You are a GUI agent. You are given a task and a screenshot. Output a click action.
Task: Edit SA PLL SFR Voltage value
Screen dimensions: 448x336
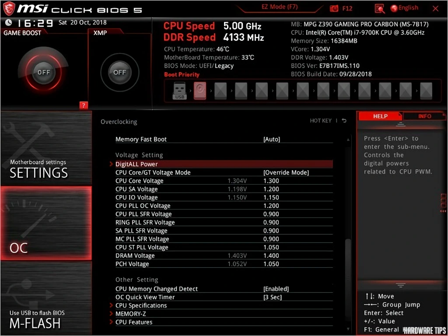271,231
